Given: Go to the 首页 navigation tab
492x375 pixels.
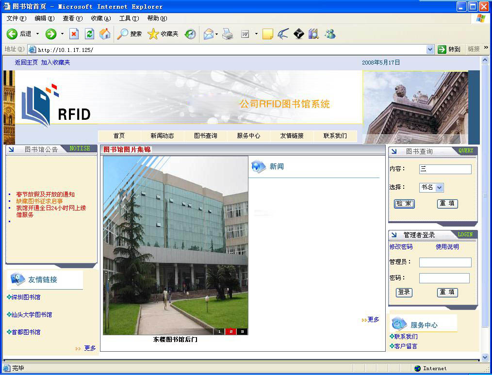Looking at the screenshot, I should tap(119, 136).
